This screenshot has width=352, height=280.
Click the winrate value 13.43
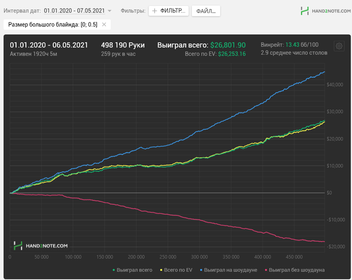tap(292, 45)
